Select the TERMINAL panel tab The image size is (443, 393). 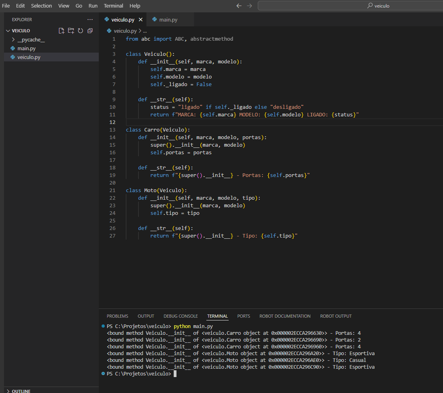point(217,316)
